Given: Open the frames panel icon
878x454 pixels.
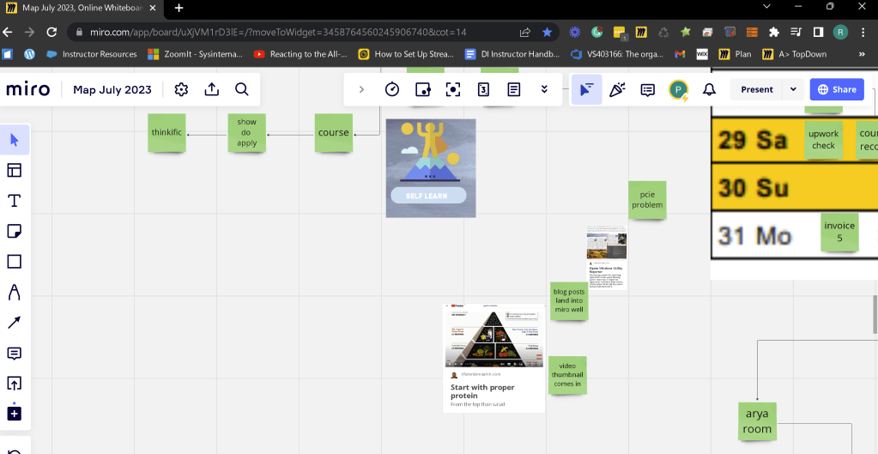Looking at the screenshot, I should tap(423, 89).
